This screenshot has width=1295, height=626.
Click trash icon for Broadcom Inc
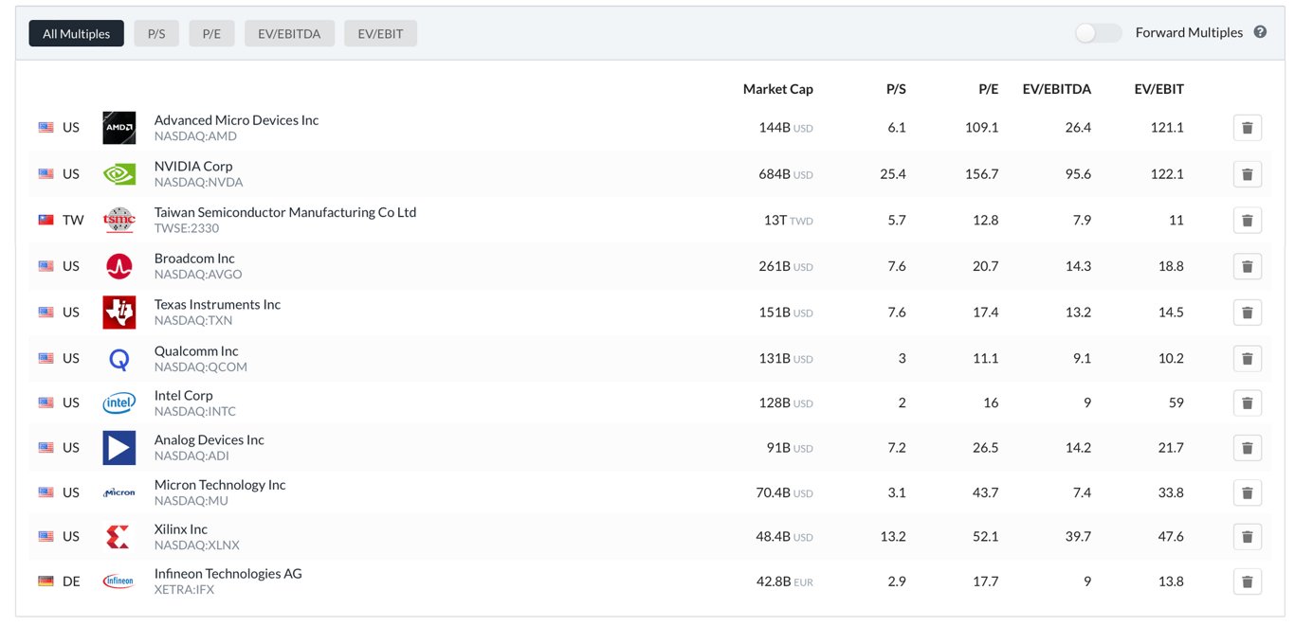pyautogui.click(x=1247, y=266)
